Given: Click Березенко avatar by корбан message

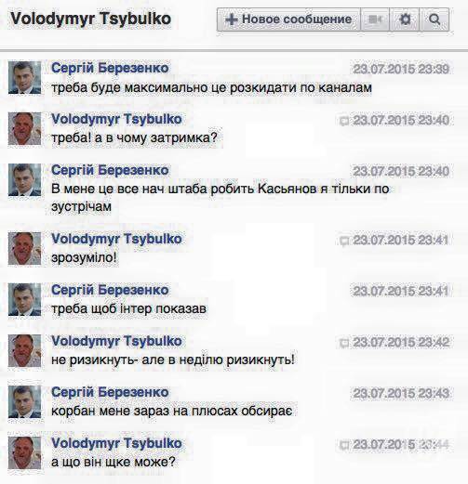Looking at the screenshot, I should (x=24, y=402).
